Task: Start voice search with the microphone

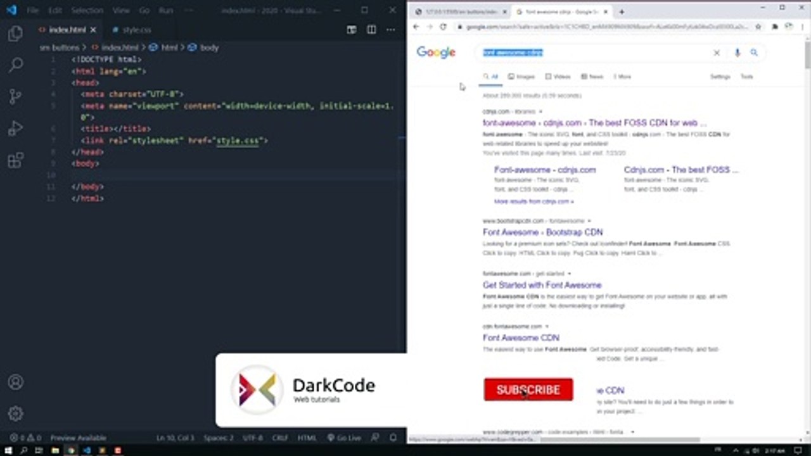Action: pyautogui.click(x=738, y=53)
